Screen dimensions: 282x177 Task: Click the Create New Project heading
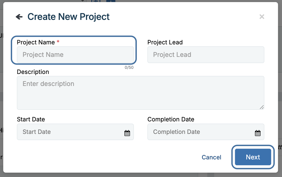(x=69, y=17)
